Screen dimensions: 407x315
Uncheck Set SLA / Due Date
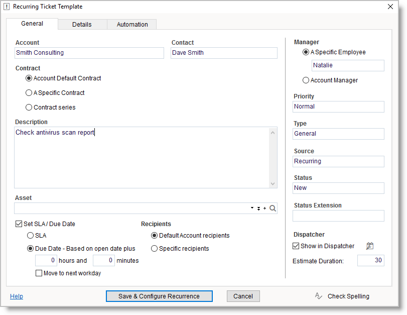[19, 224]
